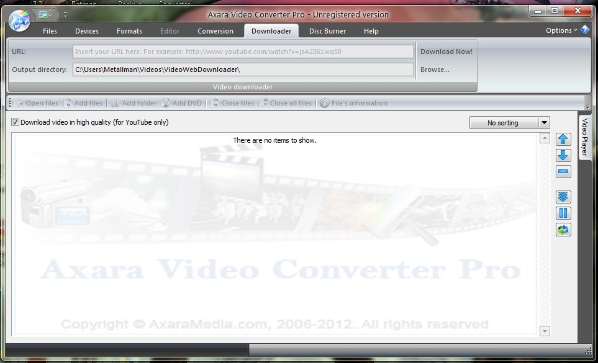
Task: Click the blue minus remove item icon
Action: tap(563, 172)
